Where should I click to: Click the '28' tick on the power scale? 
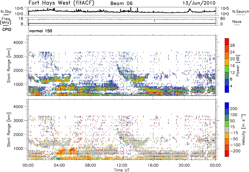pyautogui.click(x=232, y=45)
